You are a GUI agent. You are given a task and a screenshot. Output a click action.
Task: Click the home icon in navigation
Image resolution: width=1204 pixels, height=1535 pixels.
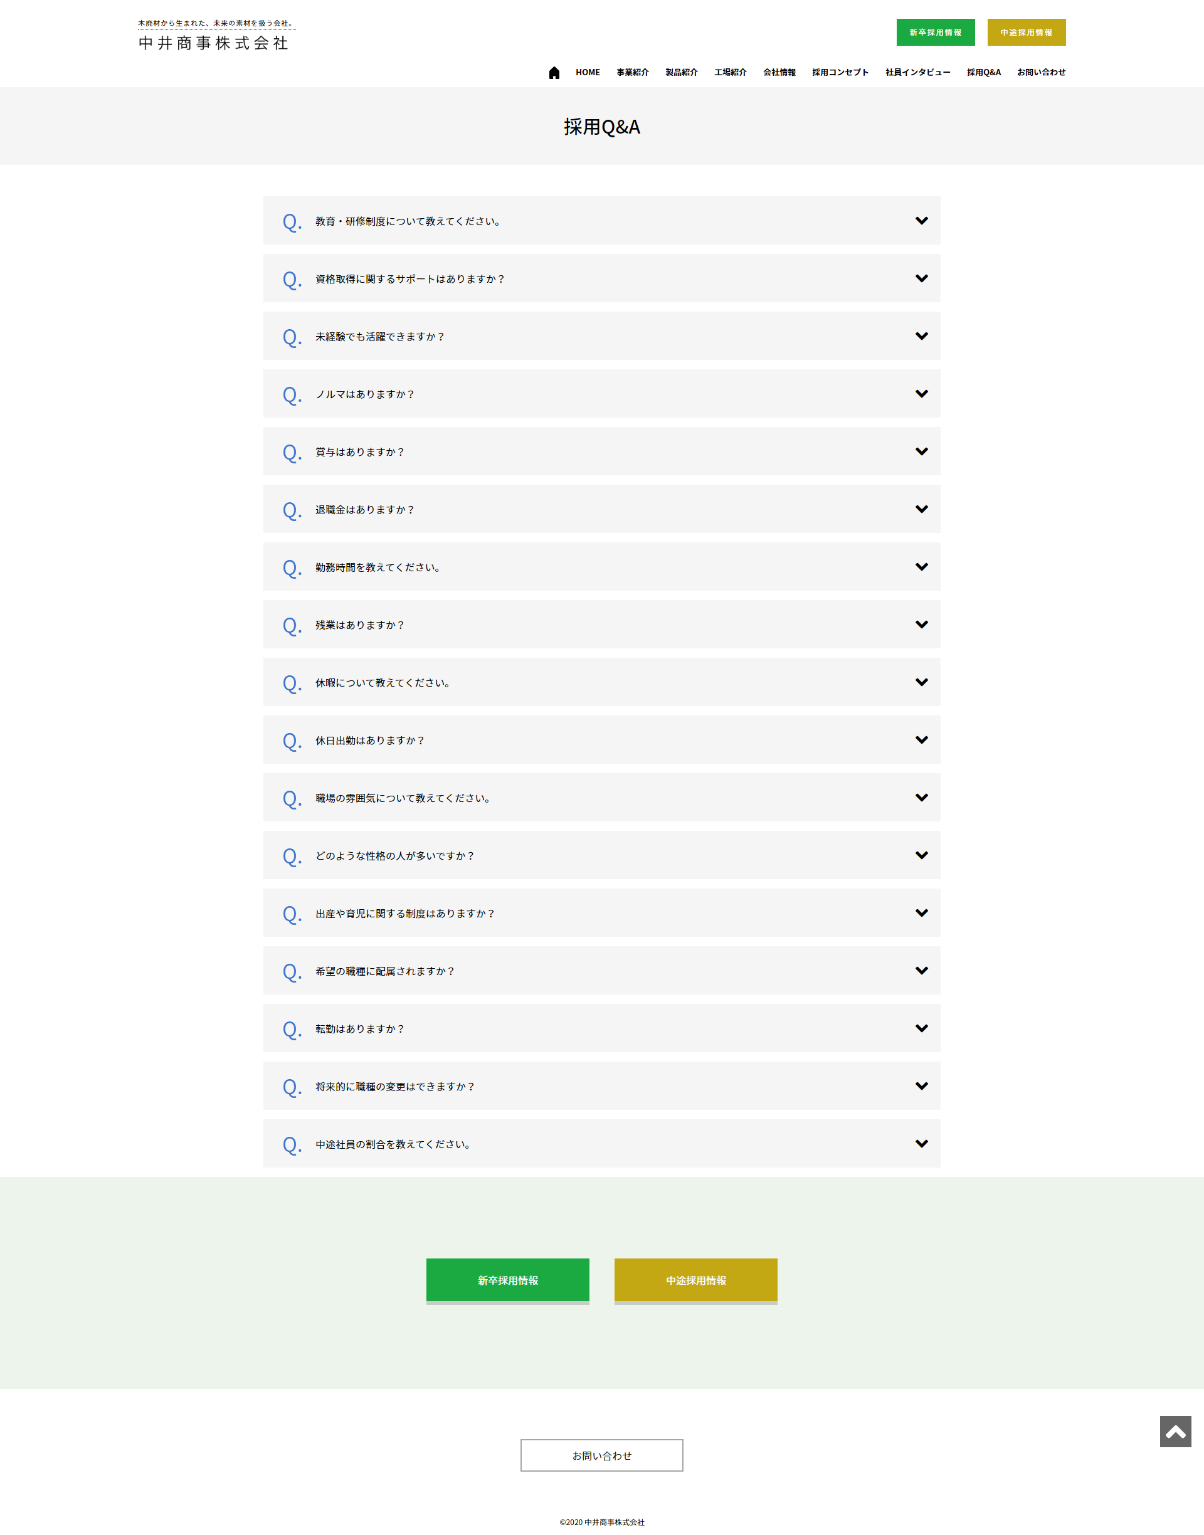click(554, 73)
